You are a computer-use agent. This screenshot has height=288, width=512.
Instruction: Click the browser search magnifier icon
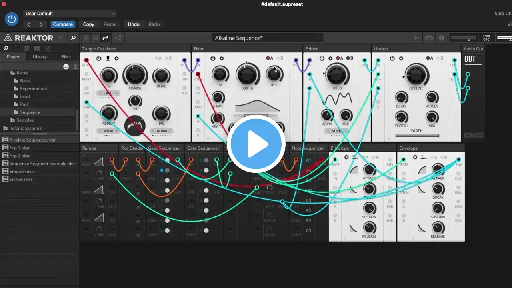6,48
